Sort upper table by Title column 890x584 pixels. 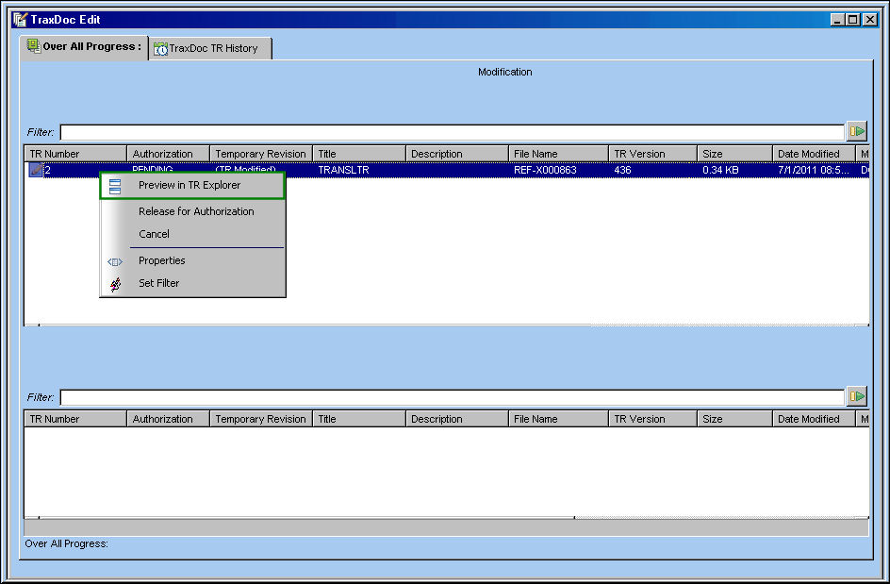point(359,154)
